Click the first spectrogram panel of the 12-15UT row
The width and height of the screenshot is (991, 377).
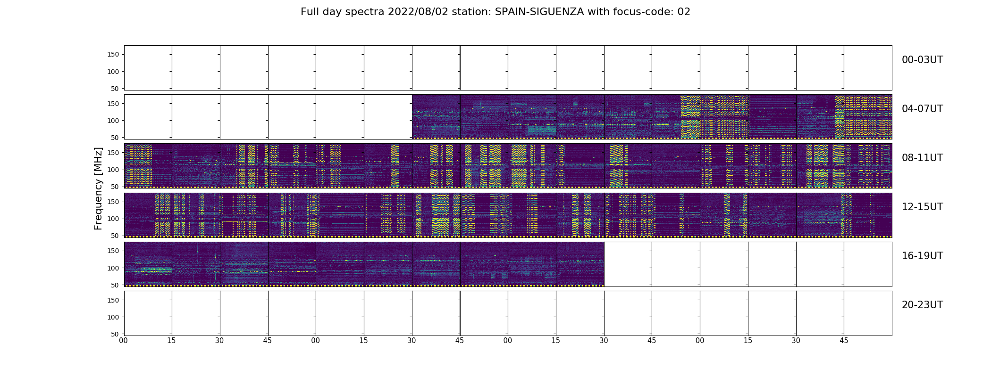148,215
